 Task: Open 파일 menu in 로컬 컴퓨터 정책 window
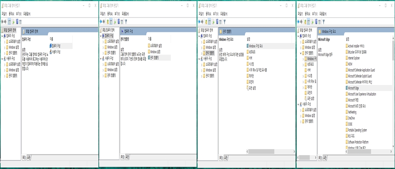(x=4, y=14)
